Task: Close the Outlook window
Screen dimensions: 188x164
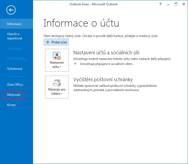Action: coord(183,4)
